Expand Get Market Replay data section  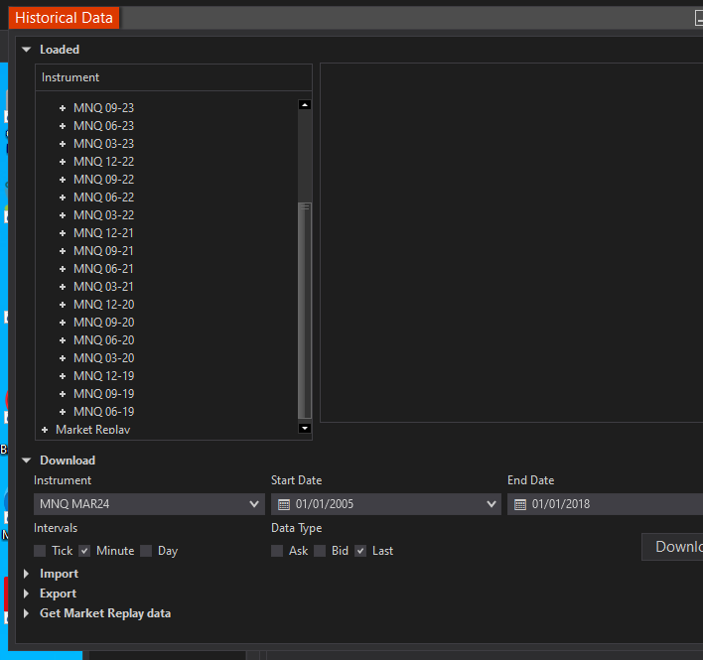click(x=27, y=613)
